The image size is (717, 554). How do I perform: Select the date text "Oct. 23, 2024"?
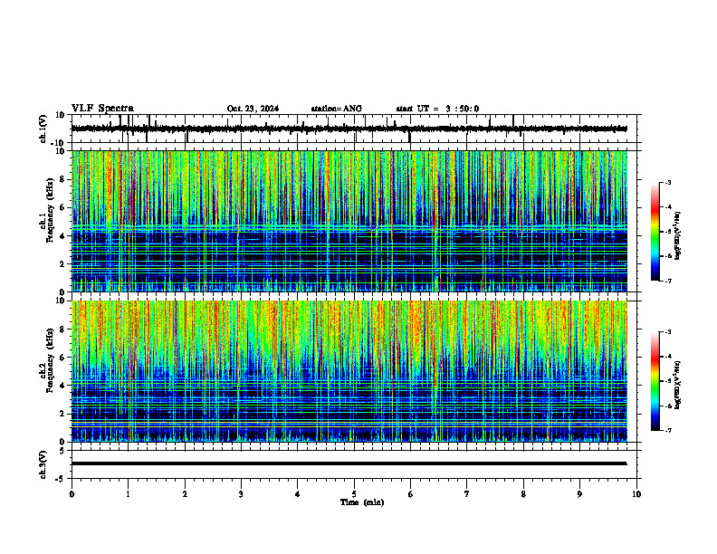pos(253,109)
